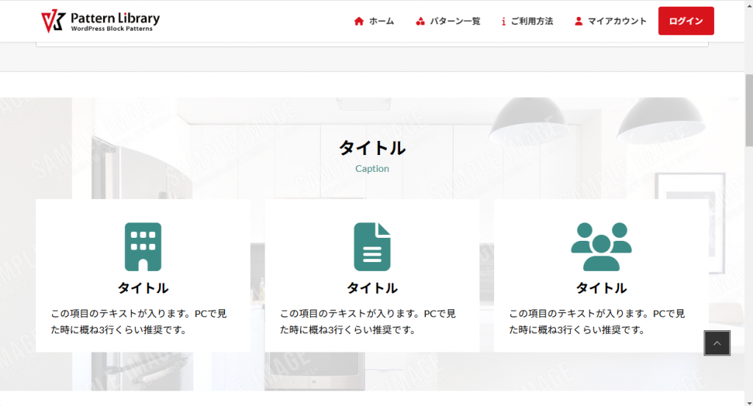Click the Caption text below main title
Image resolution: width=753 pixels, height=406 pixels.
click(372, 168)
